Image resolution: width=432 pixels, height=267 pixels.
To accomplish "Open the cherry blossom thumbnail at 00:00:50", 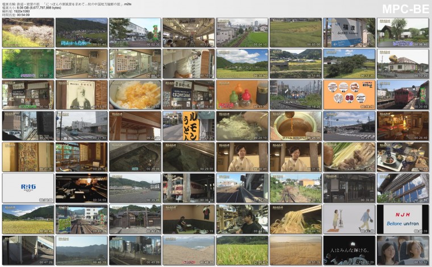I will tap(28, 32).
